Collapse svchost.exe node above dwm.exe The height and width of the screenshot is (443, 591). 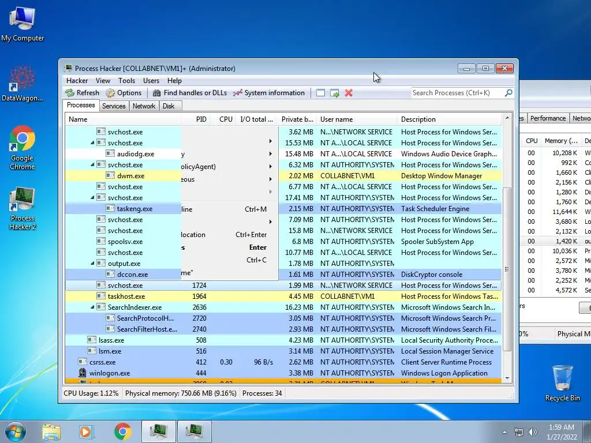92,164
